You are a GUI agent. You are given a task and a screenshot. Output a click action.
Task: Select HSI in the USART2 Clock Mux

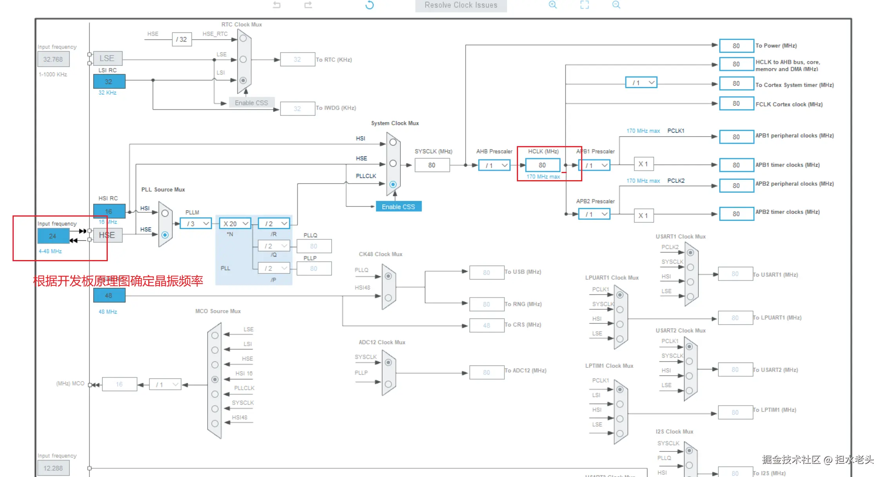point(689,376)
